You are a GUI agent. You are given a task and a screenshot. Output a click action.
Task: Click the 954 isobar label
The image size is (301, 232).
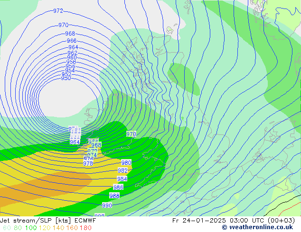pyautogui.click(x=70, y=71)
